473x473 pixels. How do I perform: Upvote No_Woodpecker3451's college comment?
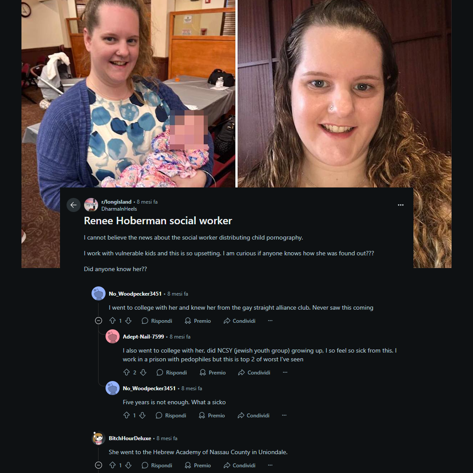[113, 321]
